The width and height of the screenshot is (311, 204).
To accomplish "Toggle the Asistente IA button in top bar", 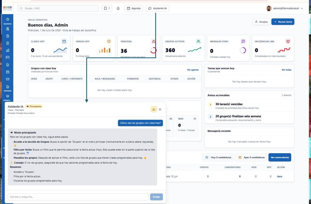I will point(157,8).
